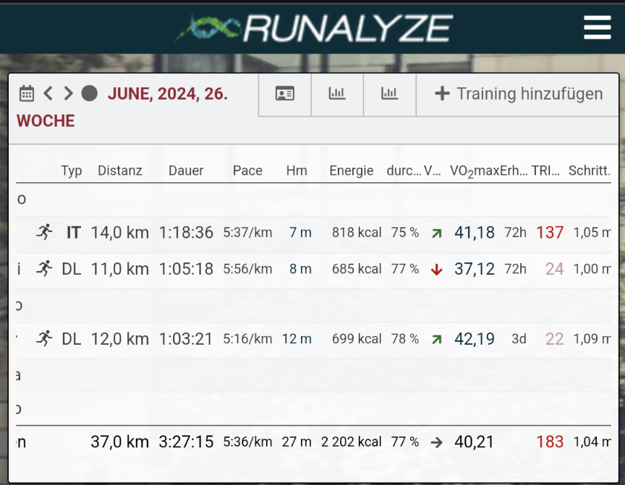The image size is (625, 485).
Task: Click the VO2max column header
Action: (474, 171)
